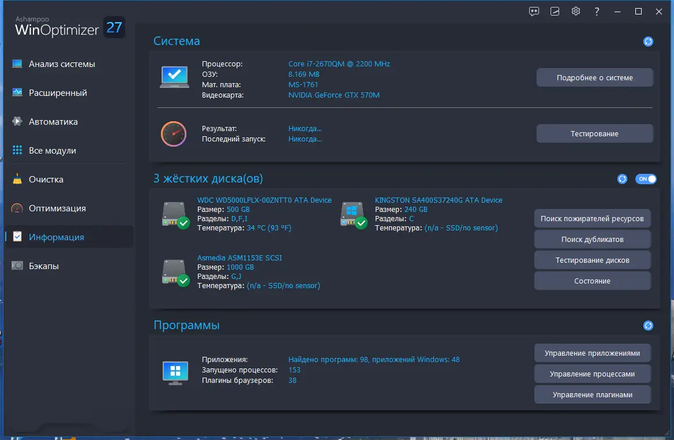Screen dimensions: 674x440
Task: Click the checklist icon beside Информация
Action: click(17, 237)
